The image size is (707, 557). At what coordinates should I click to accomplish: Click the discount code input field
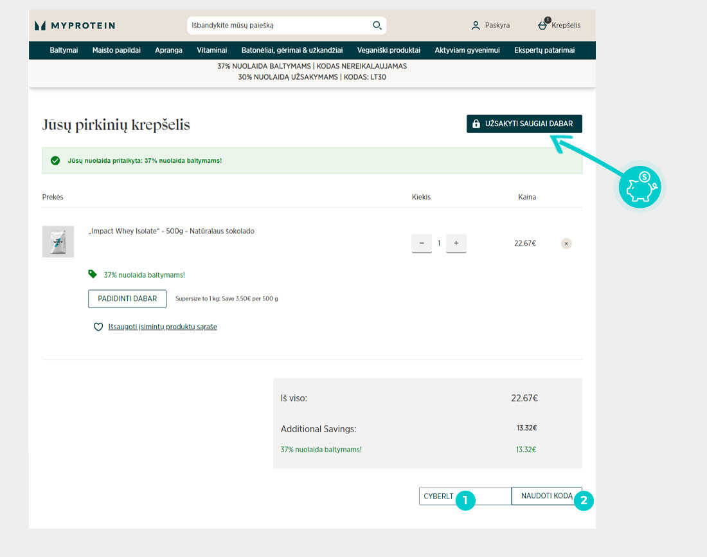click(x=465, y=496)
